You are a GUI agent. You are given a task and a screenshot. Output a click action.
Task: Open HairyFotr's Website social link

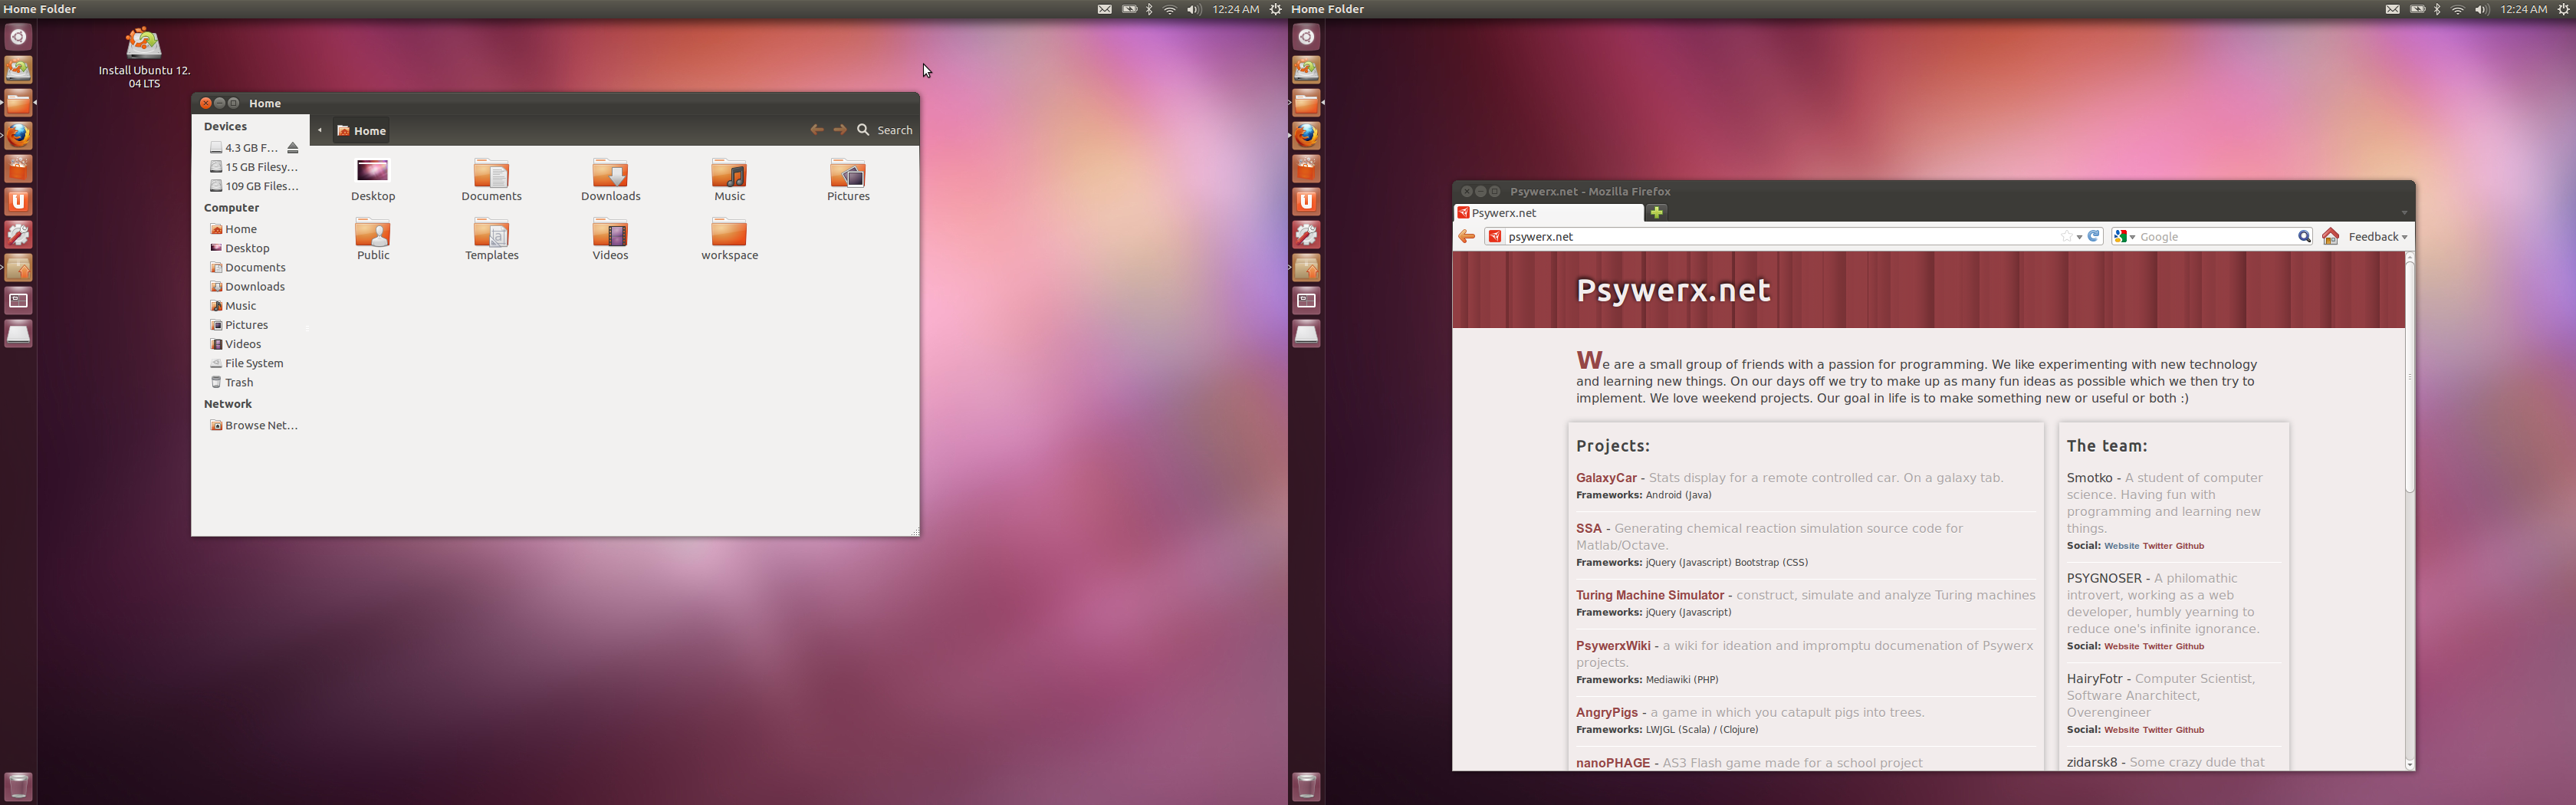pyautogui.click(x=2121, y=730)
